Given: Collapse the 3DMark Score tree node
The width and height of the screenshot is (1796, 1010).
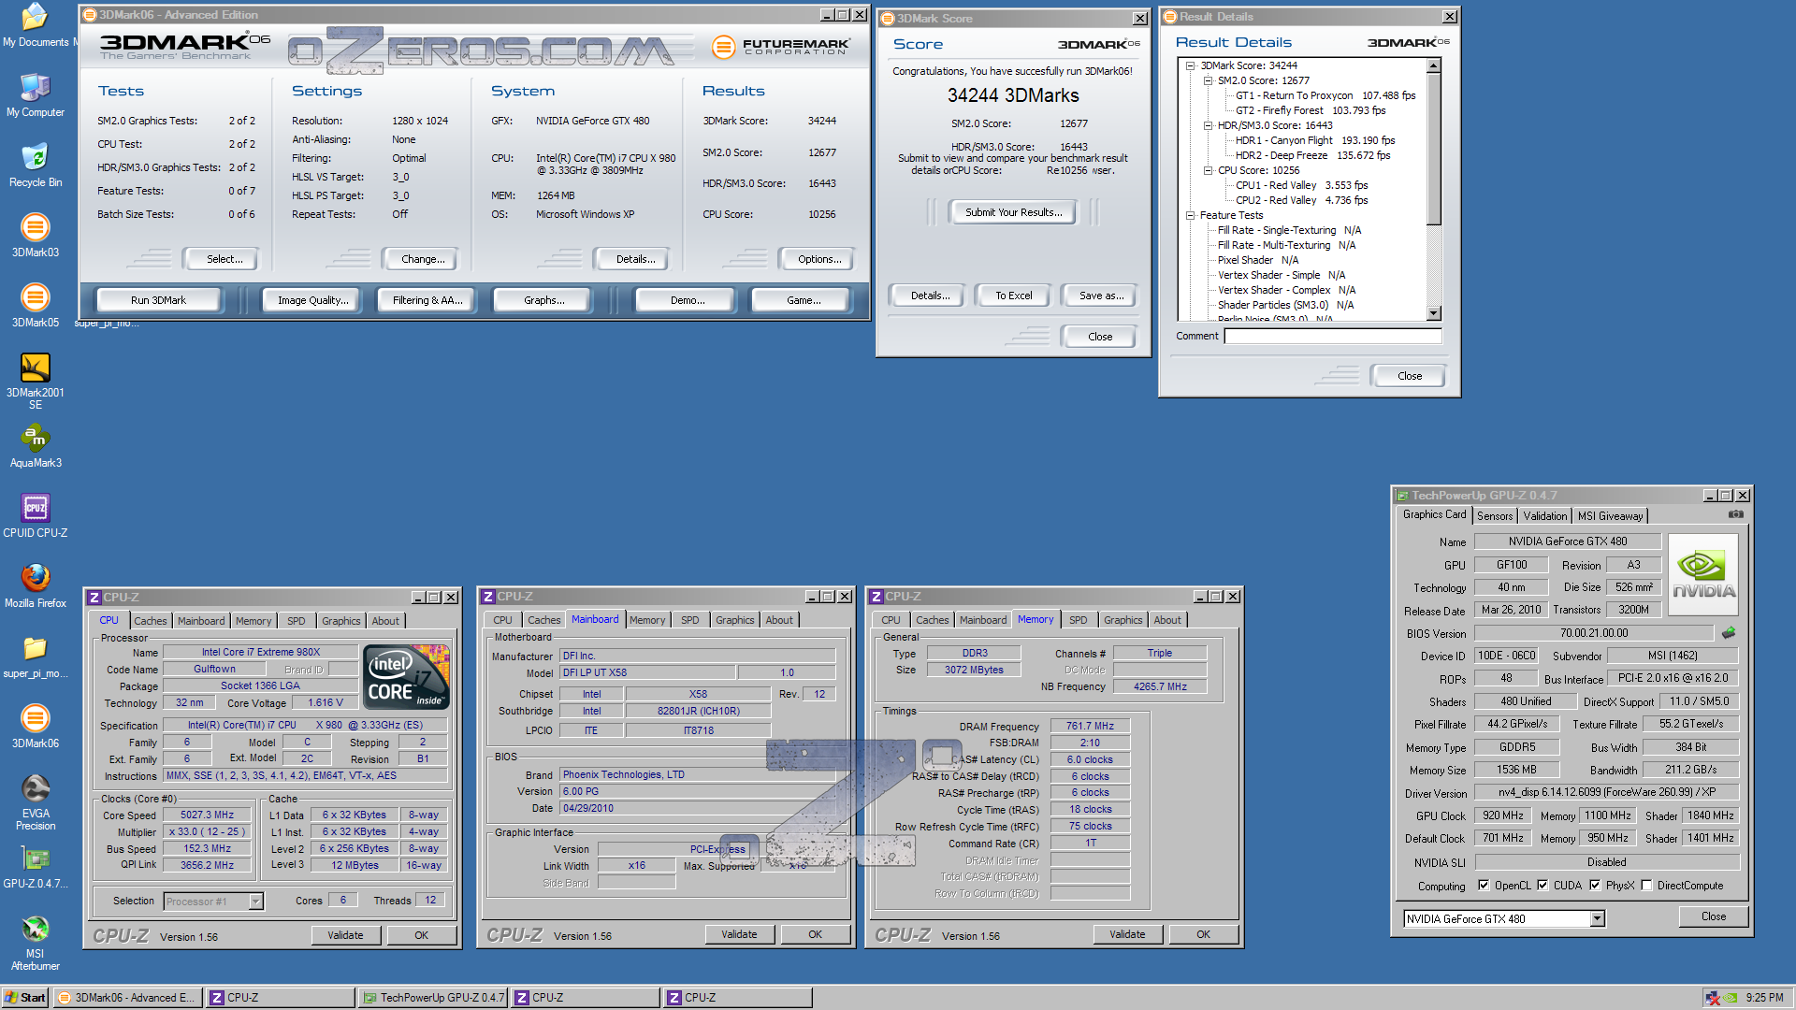Looking at the screenshot, I should 1190,65.
